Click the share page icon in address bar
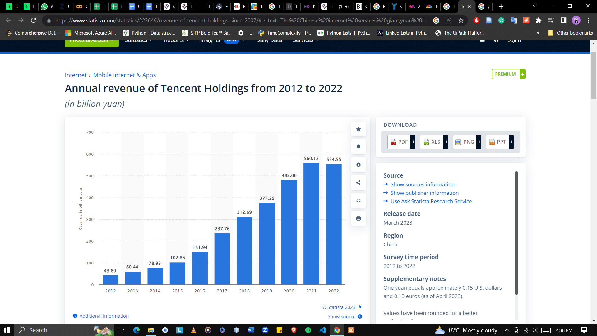The image size is (597, 336). pyautogui.click(x=448, y=21)
